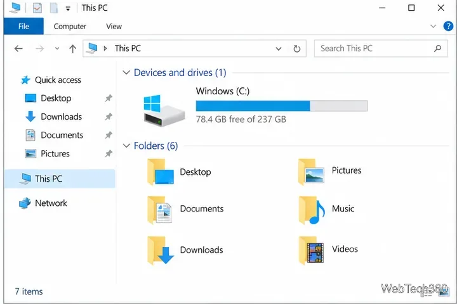Switch to the View ribbon tab

pos(114,27)
